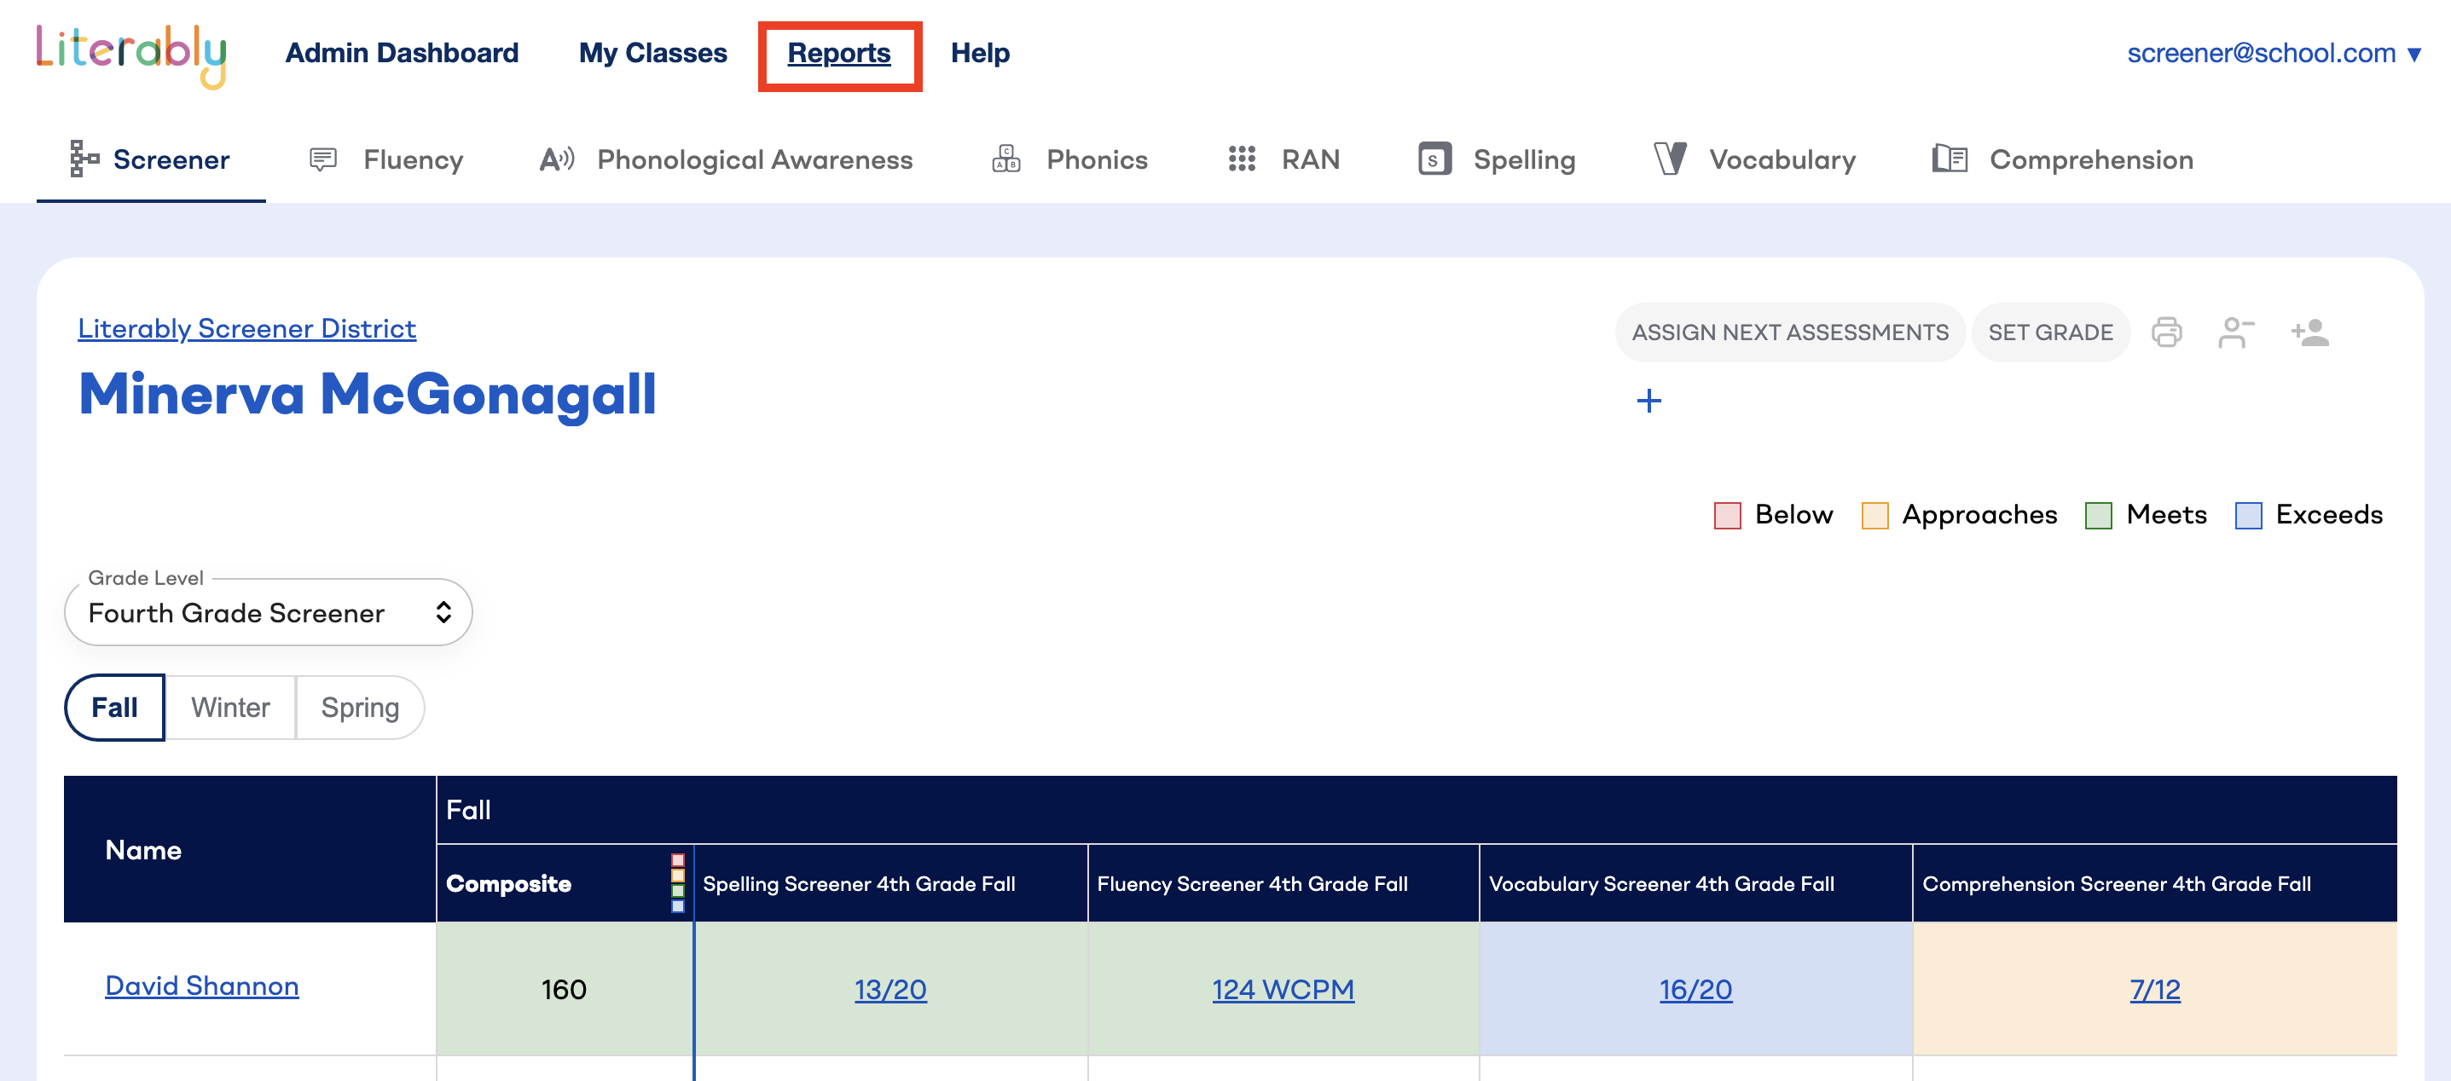Viewport: 2451px width, 1081px height.
Task: Open the Help page
Action: [980, 53]
